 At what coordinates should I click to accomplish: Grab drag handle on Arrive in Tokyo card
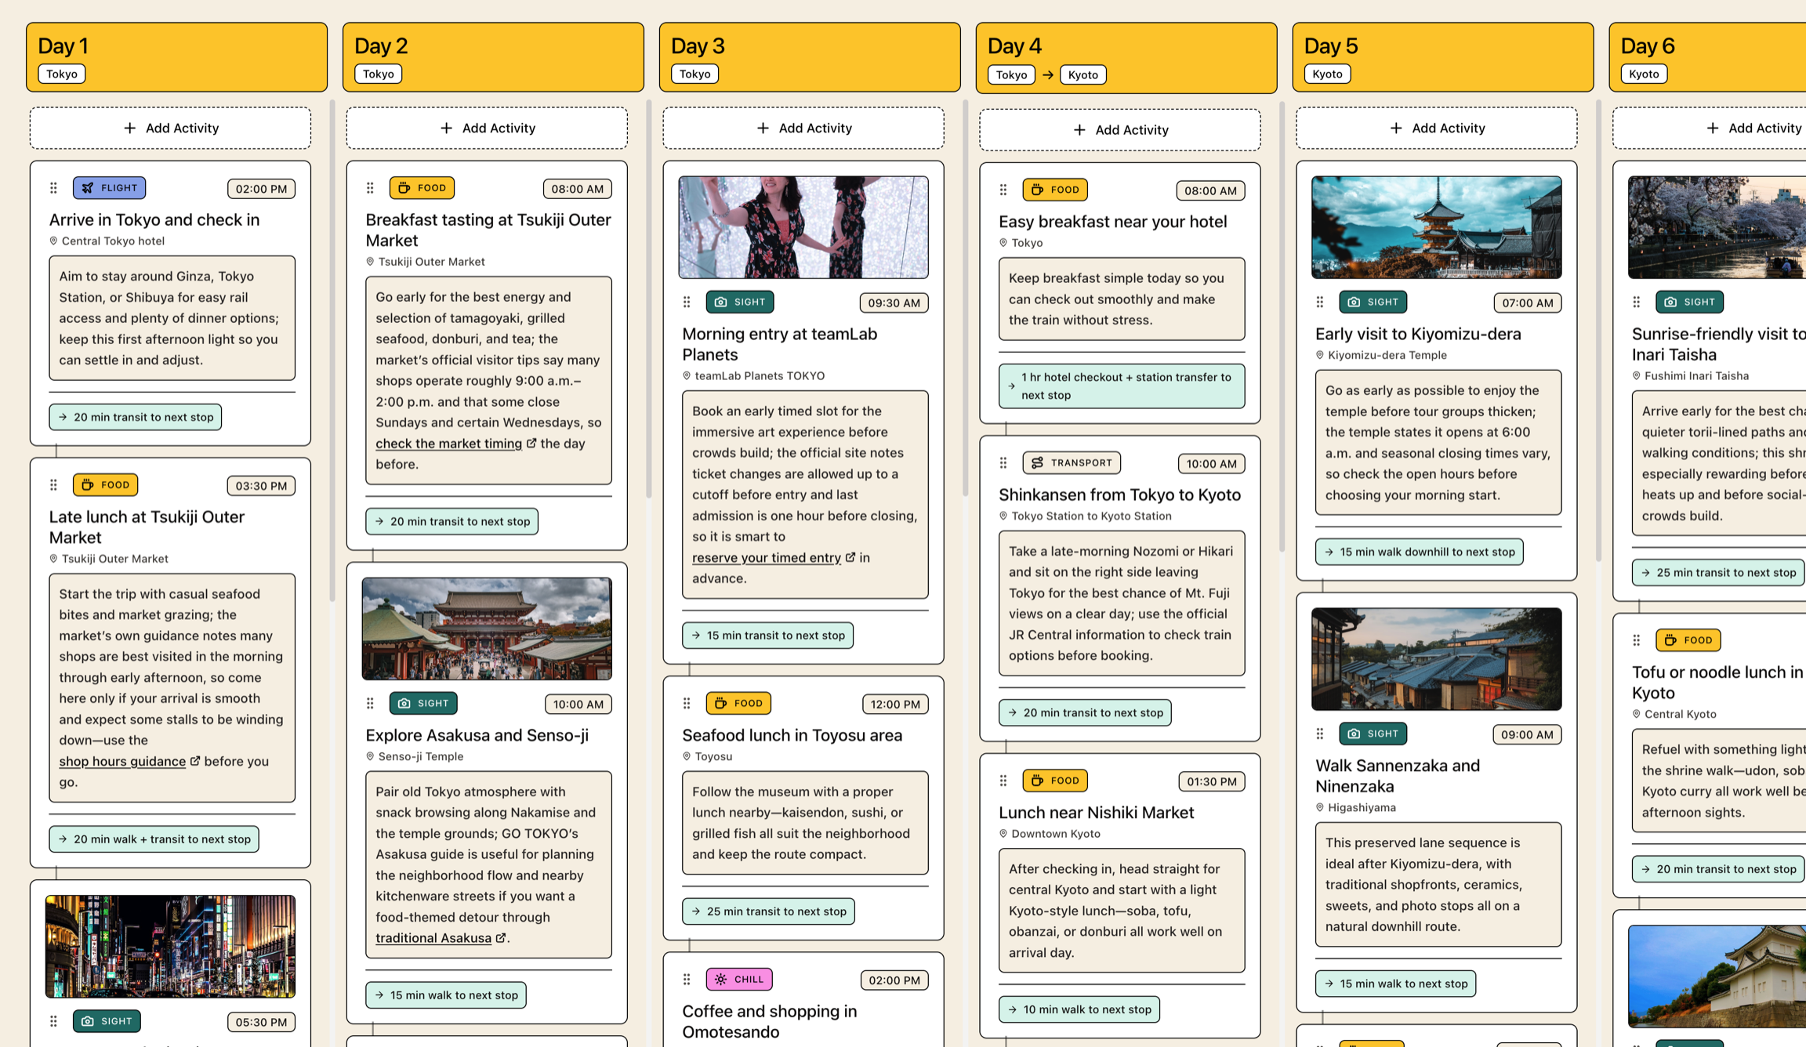[x=53, y=188]
